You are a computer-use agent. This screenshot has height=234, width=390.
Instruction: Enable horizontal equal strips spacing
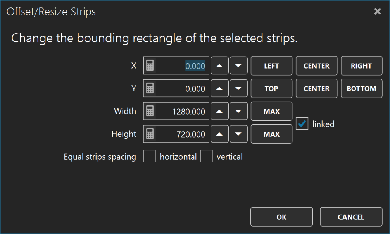point(149,156)
